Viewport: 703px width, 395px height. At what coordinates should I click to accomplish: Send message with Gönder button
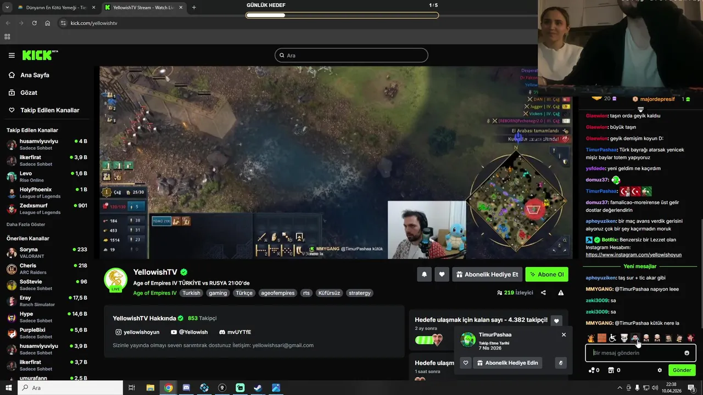point(682,370)
